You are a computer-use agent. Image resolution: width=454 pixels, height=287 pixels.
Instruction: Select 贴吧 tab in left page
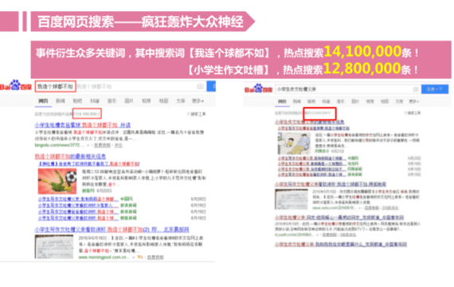click(x=77, y=101)
